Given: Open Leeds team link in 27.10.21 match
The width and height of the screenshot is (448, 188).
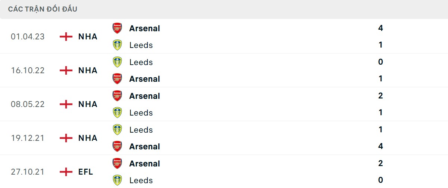Looking at the screenshot, I should click(x=141, y=181).
